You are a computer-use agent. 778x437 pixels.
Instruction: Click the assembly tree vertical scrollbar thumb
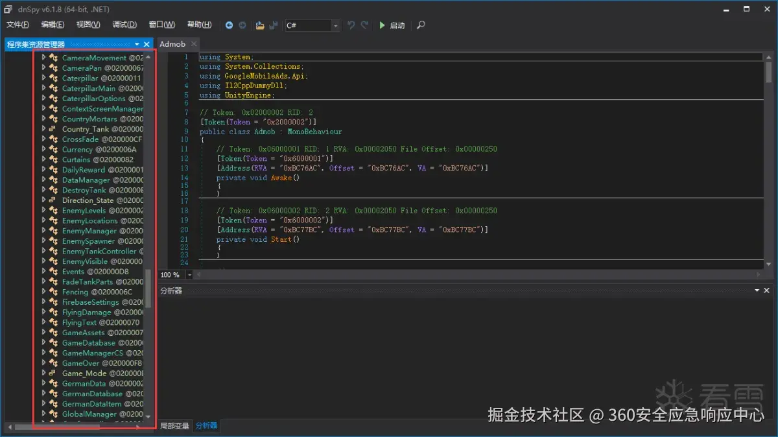(x=148, y=289)
